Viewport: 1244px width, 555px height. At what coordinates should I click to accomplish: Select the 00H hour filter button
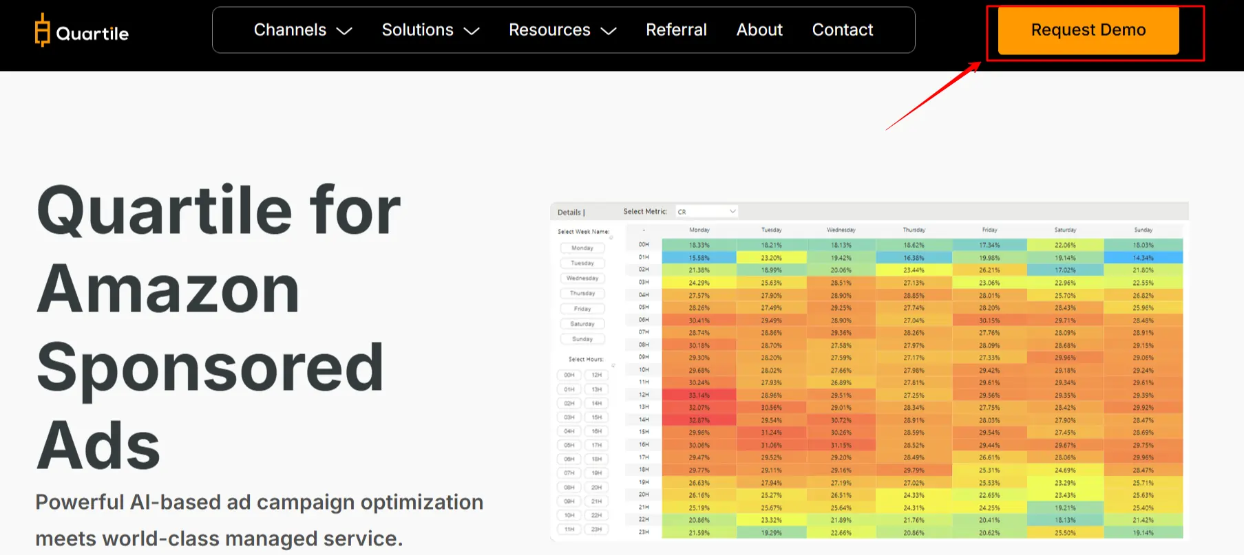point(569,376)
